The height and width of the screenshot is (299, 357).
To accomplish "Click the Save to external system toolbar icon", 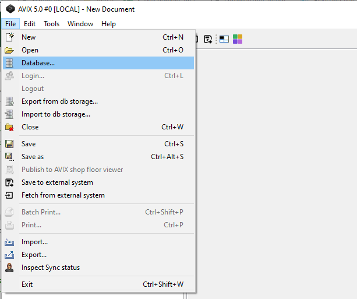I will (x=208, y=39).
